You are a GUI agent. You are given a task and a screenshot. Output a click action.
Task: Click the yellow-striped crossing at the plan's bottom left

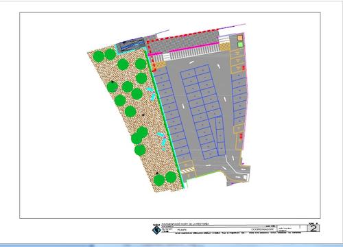pyautogui.click(x=188, y=170)
